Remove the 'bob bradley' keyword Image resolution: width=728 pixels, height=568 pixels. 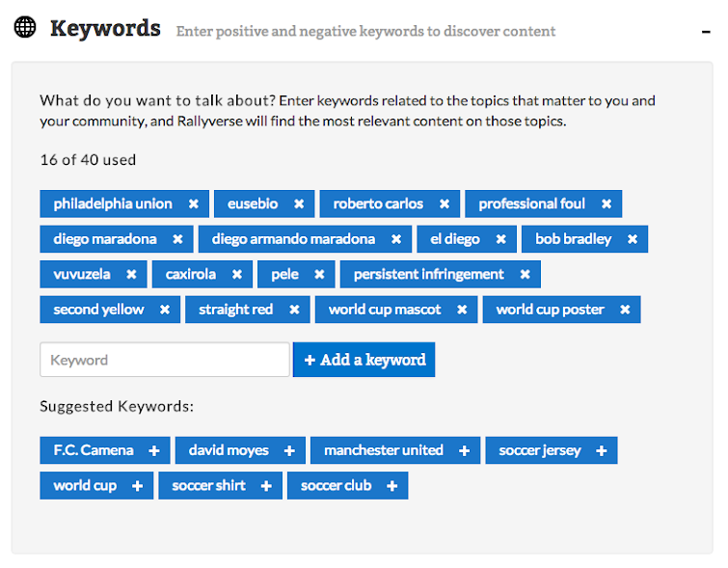tap(633, 239)
